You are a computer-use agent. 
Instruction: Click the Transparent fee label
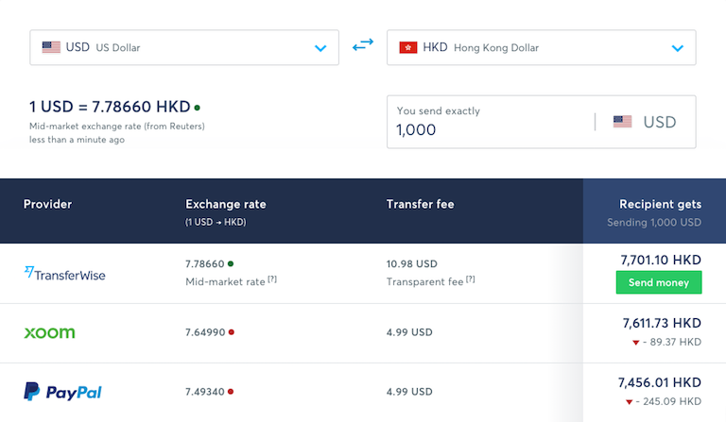[x=424, y=282]
